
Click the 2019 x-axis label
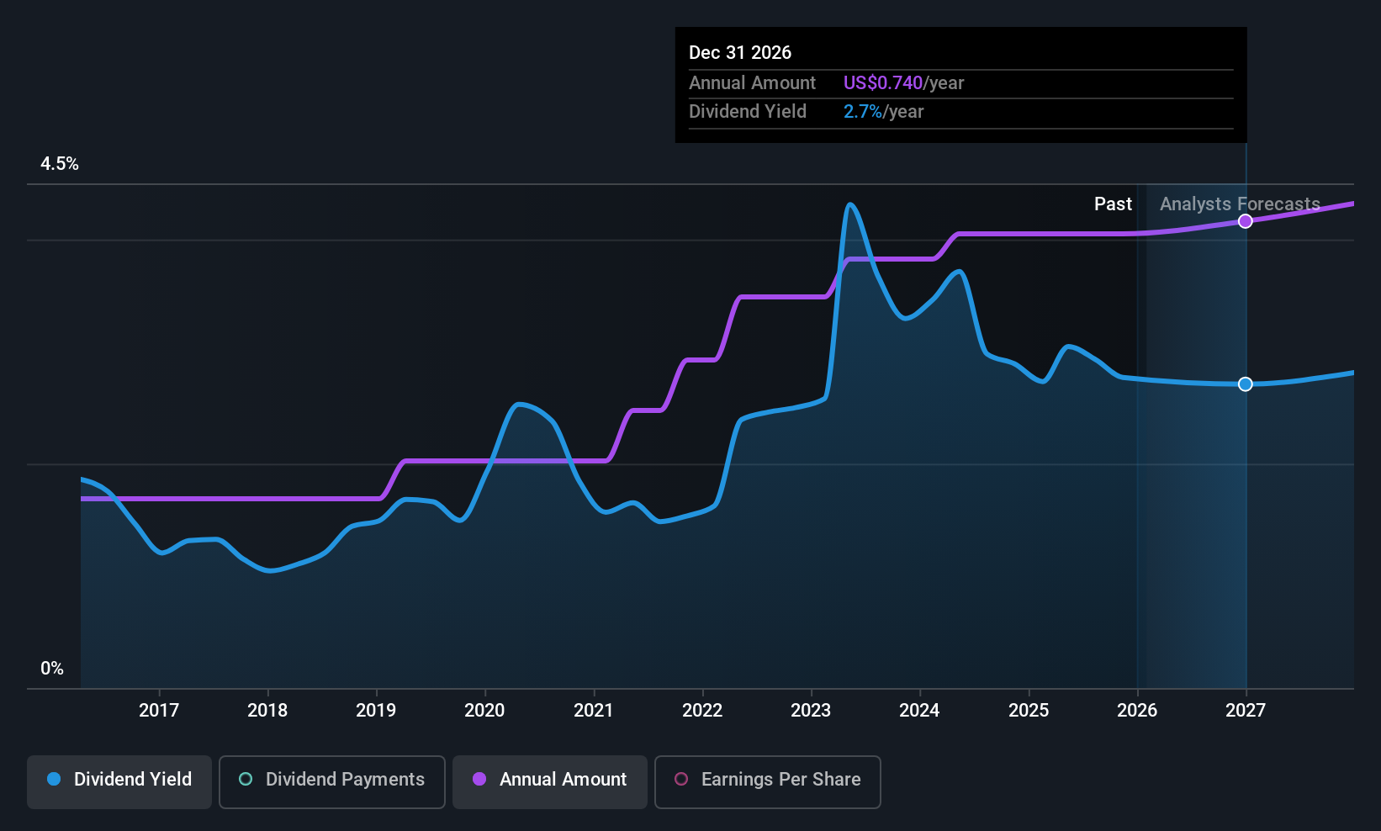376,711
